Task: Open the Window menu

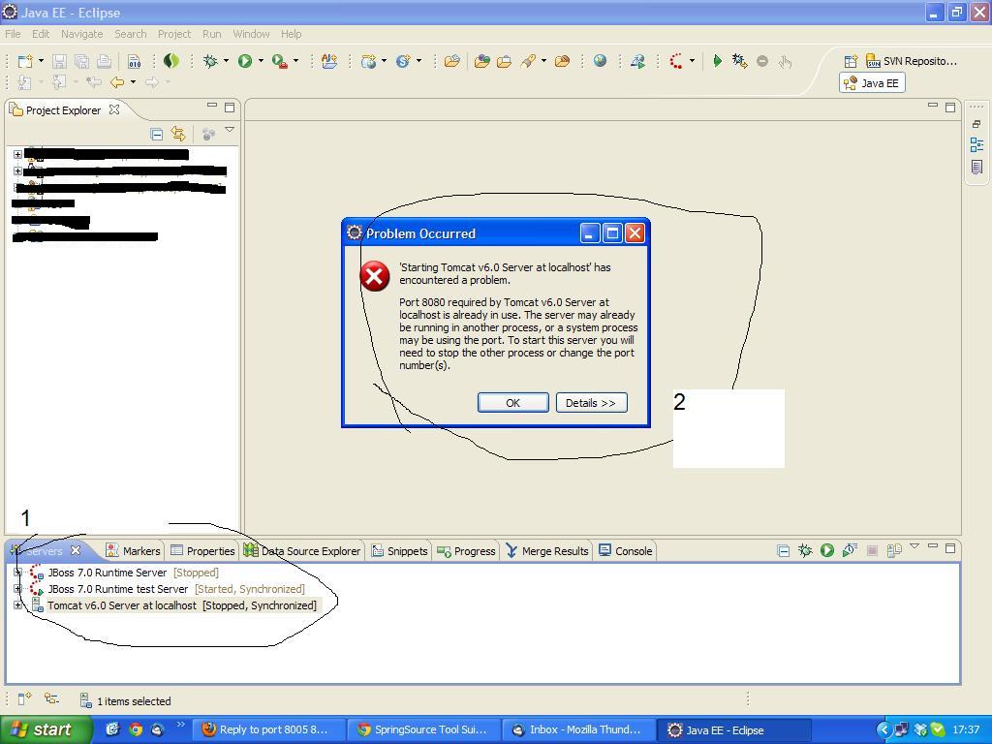Action: 251,34
